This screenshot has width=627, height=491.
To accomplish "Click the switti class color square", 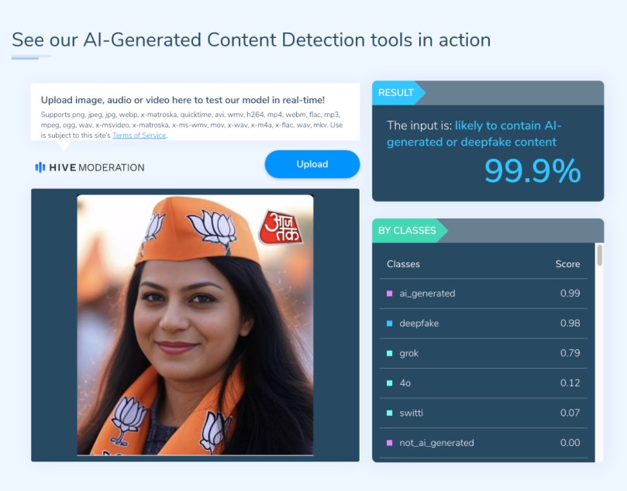I will click(390, 413).
